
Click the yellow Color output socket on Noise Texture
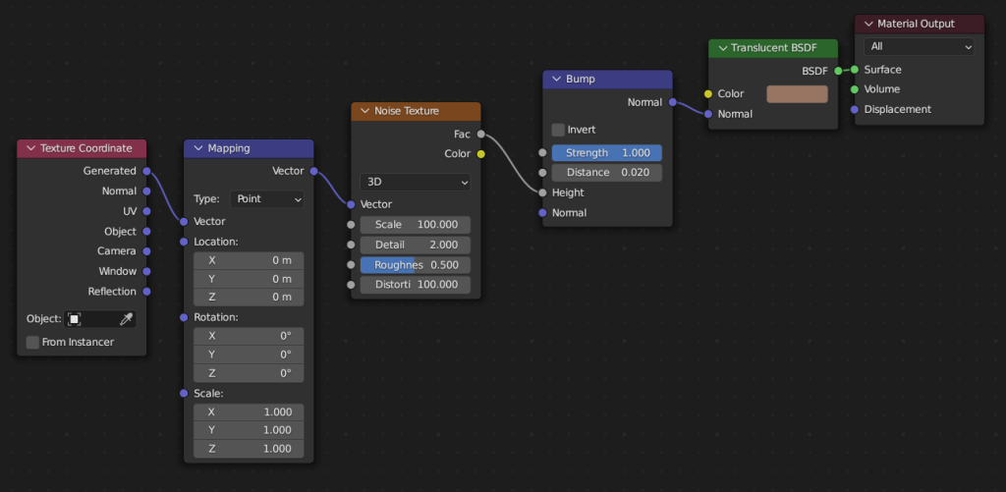pyautogui.click(x=480, y=154)
